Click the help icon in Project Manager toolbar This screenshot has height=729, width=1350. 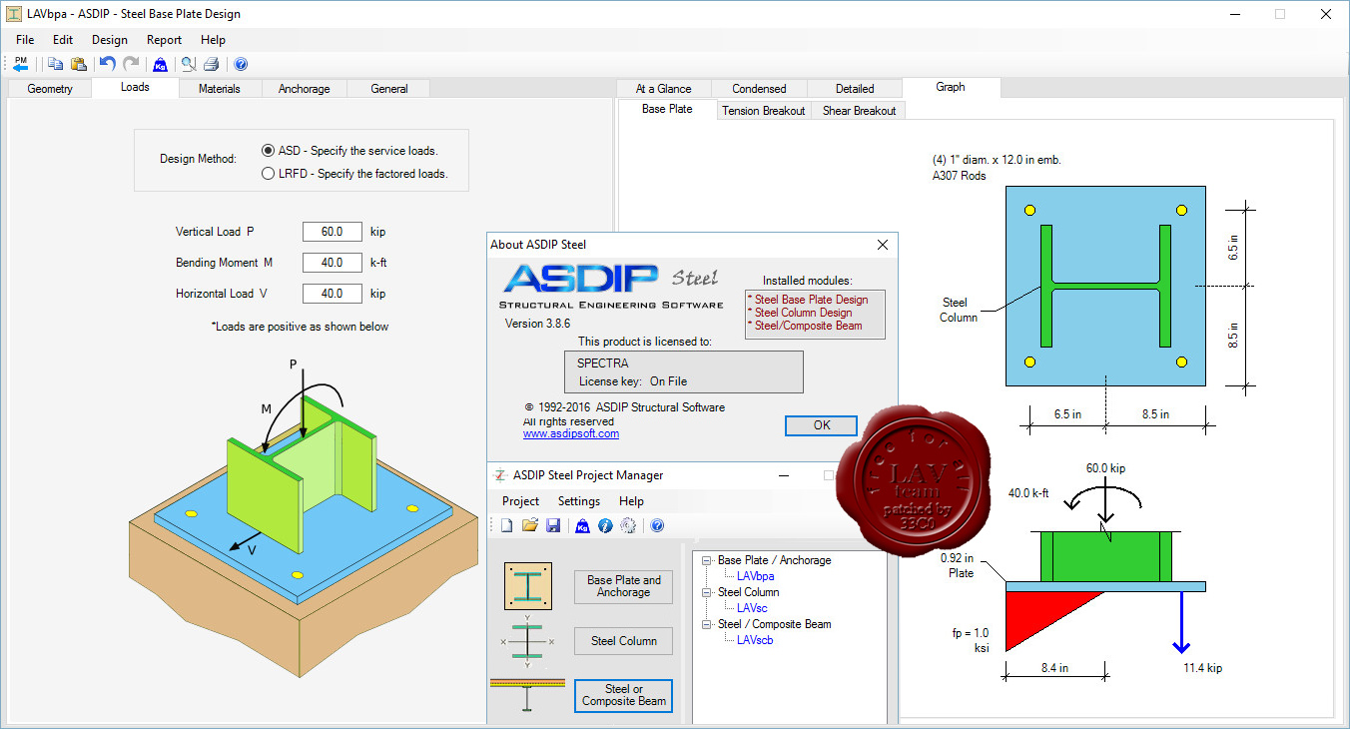[x=657, y=525]
